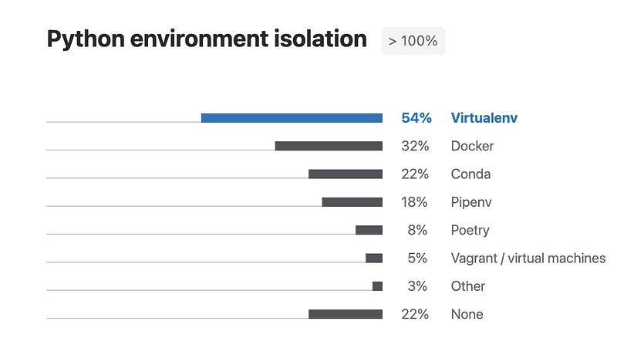Viewport: 617px width, 338px height.
Task: Select the blue Virtualenv bar
Action: pyautogui.click(x=292, y=118)
